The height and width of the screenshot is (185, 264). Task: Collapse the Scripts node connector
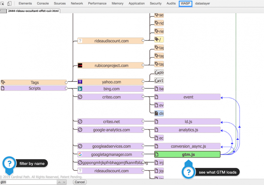[x=66, y=89]
